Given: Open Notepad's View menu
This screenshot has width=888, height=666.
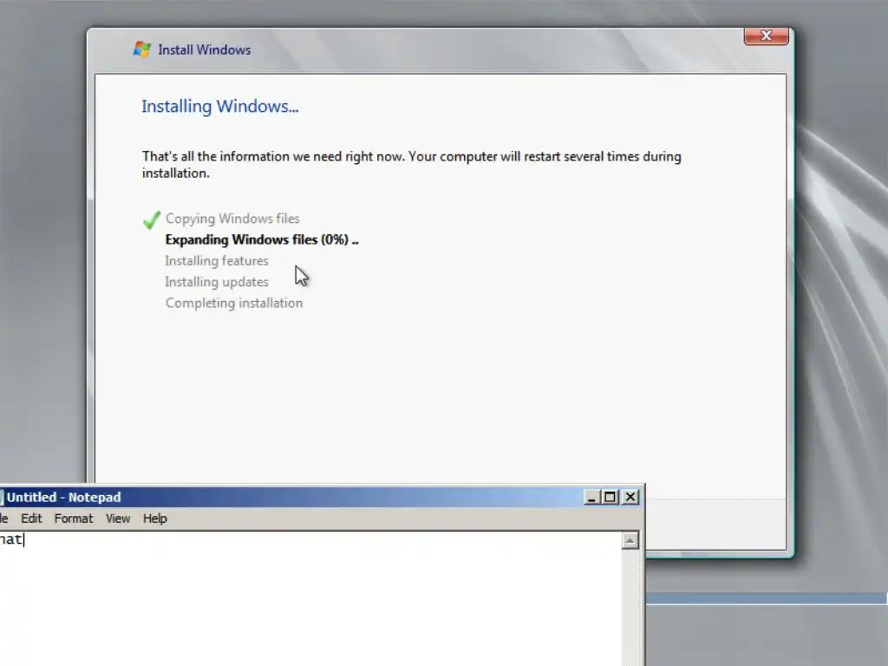Looking at the screenshot, I should [118, 519].
